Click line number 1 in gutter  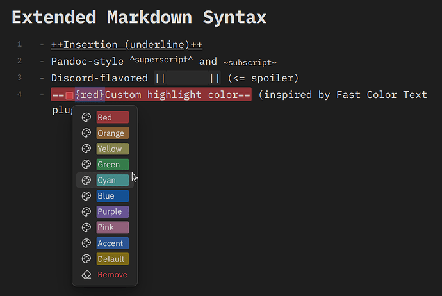[19, 44]
